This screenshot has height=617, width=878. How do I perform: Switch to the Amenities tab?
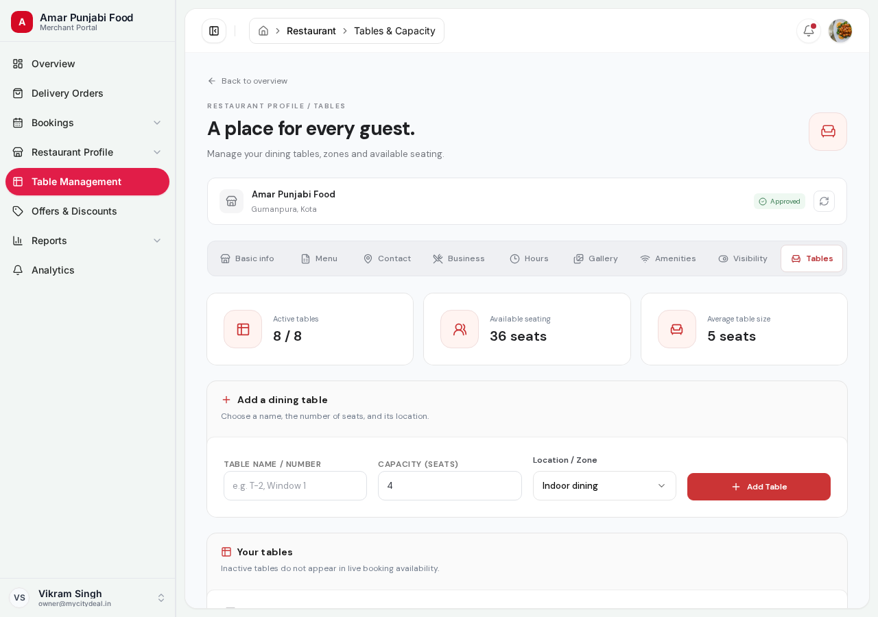[x=668, y=258]
